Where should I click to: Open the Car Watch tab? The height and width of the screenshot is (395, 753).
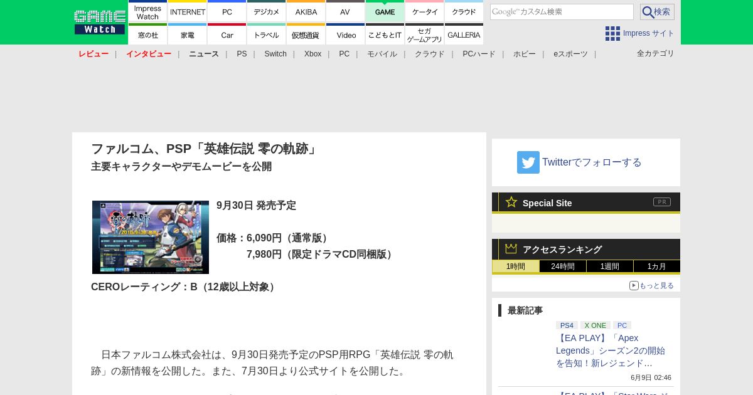[227, 34]
